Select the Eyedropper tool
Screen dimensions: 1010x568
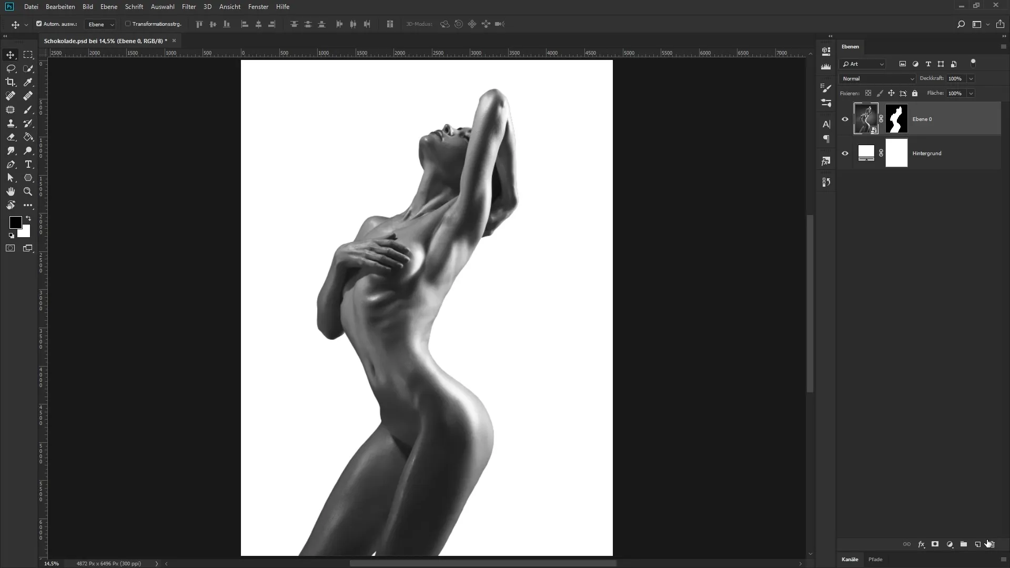coord(28,82)
